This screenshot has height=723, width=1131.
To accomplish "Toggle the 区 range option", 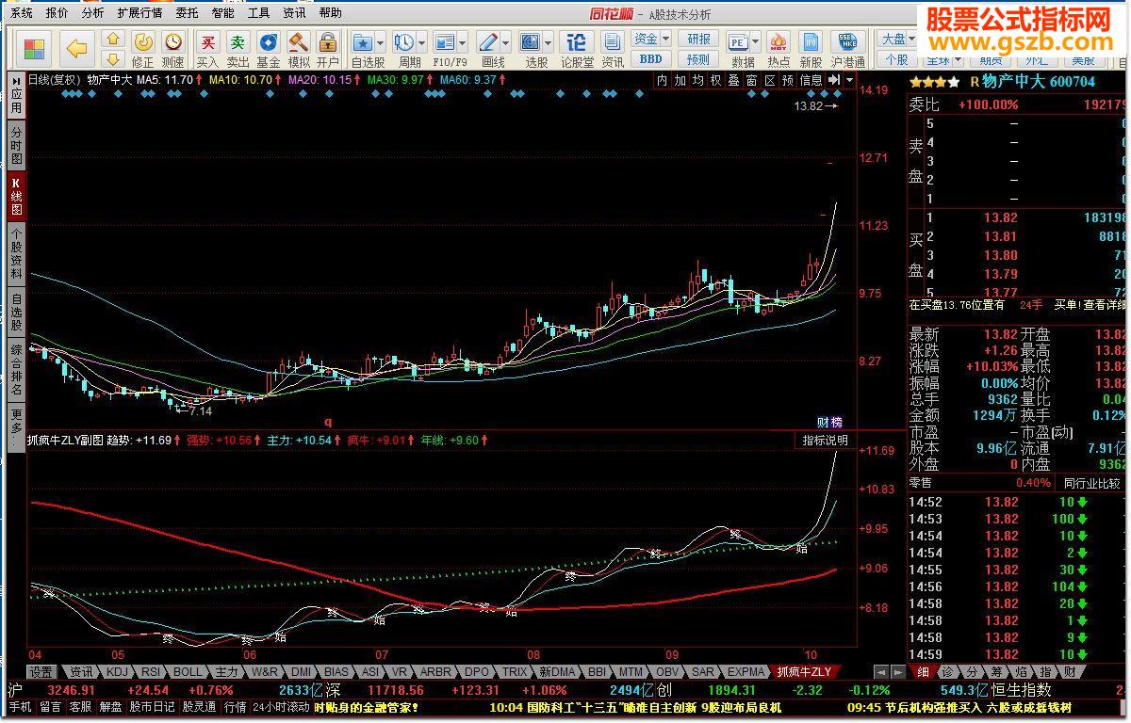I will [770, 81].
